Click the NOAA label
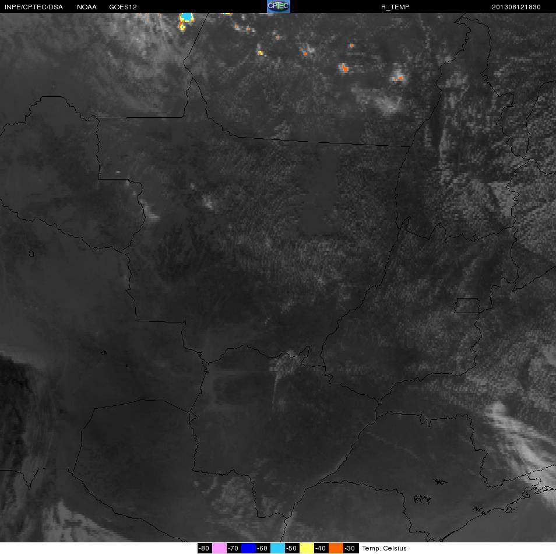Viewport: 556px width, 554px height. [x=86, y=7]
